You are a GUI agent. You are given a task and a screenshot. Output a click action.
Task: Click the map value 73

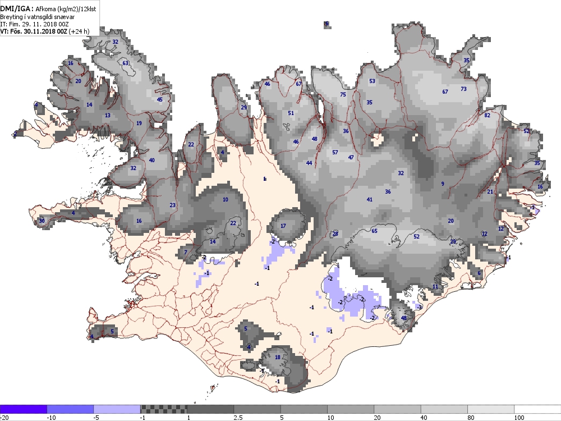(464, 89)
